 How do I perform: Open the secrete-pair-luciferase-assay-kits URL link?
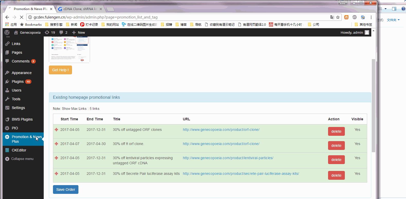(x=241, y=174)
